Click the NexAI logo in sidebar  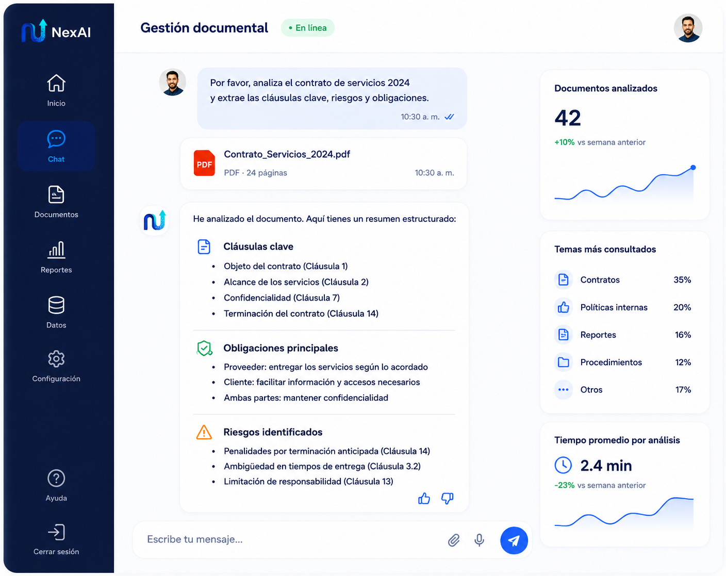coord(56,31)
